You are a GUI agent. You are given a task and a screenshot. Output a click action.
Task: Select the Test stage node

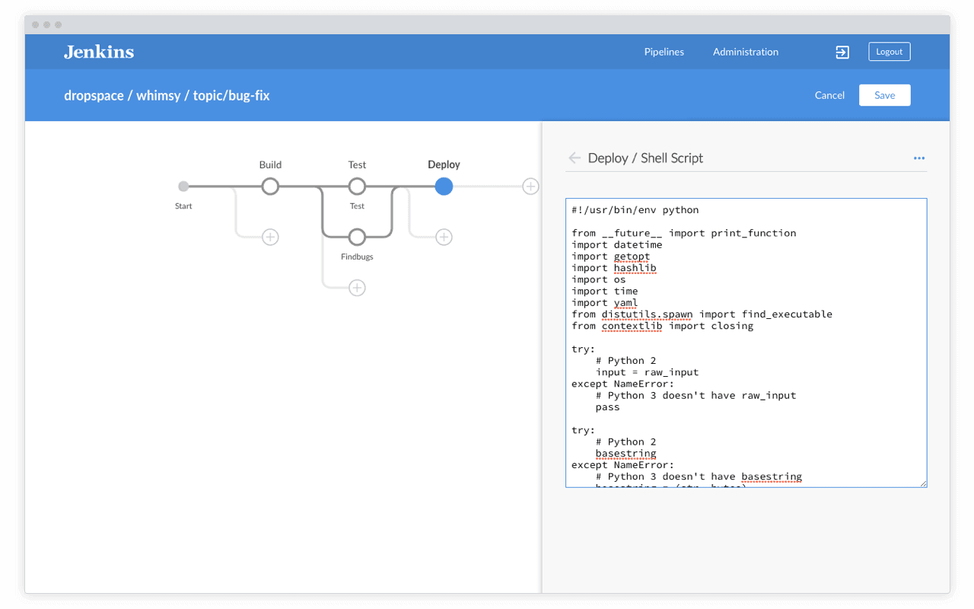pyautogui.click(x=357, y=187)
